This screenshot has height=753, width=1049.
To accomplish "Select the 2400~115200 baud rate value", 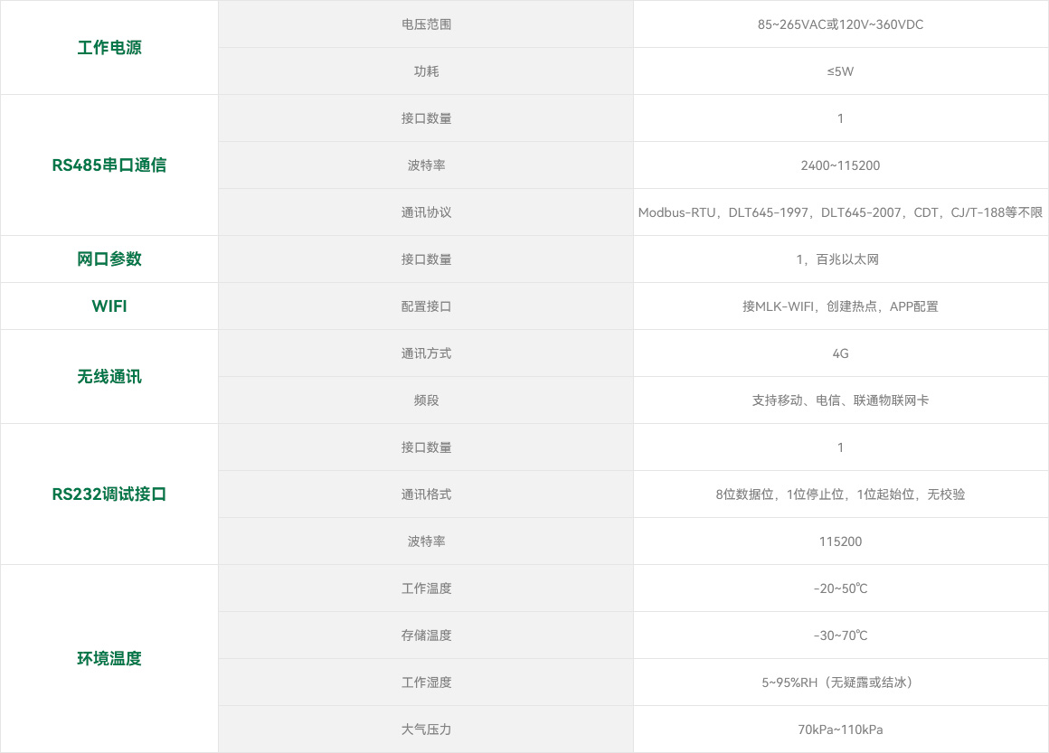I will pos(840,165).
